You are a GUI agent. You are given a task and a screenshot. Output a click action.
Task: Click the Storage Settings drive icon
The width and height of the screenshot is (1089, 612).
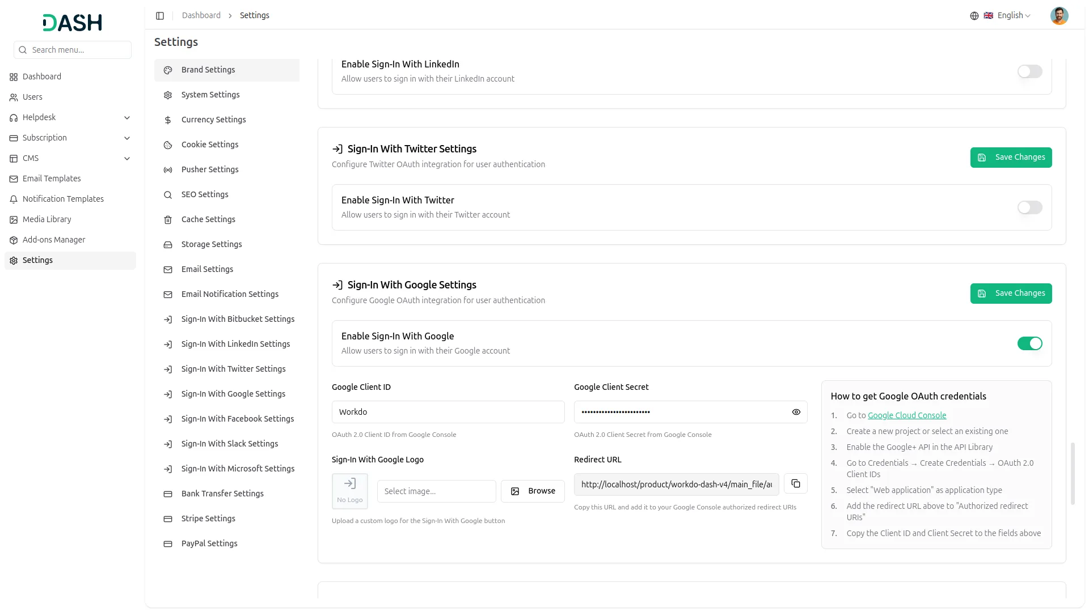click(x=168, y=245)
